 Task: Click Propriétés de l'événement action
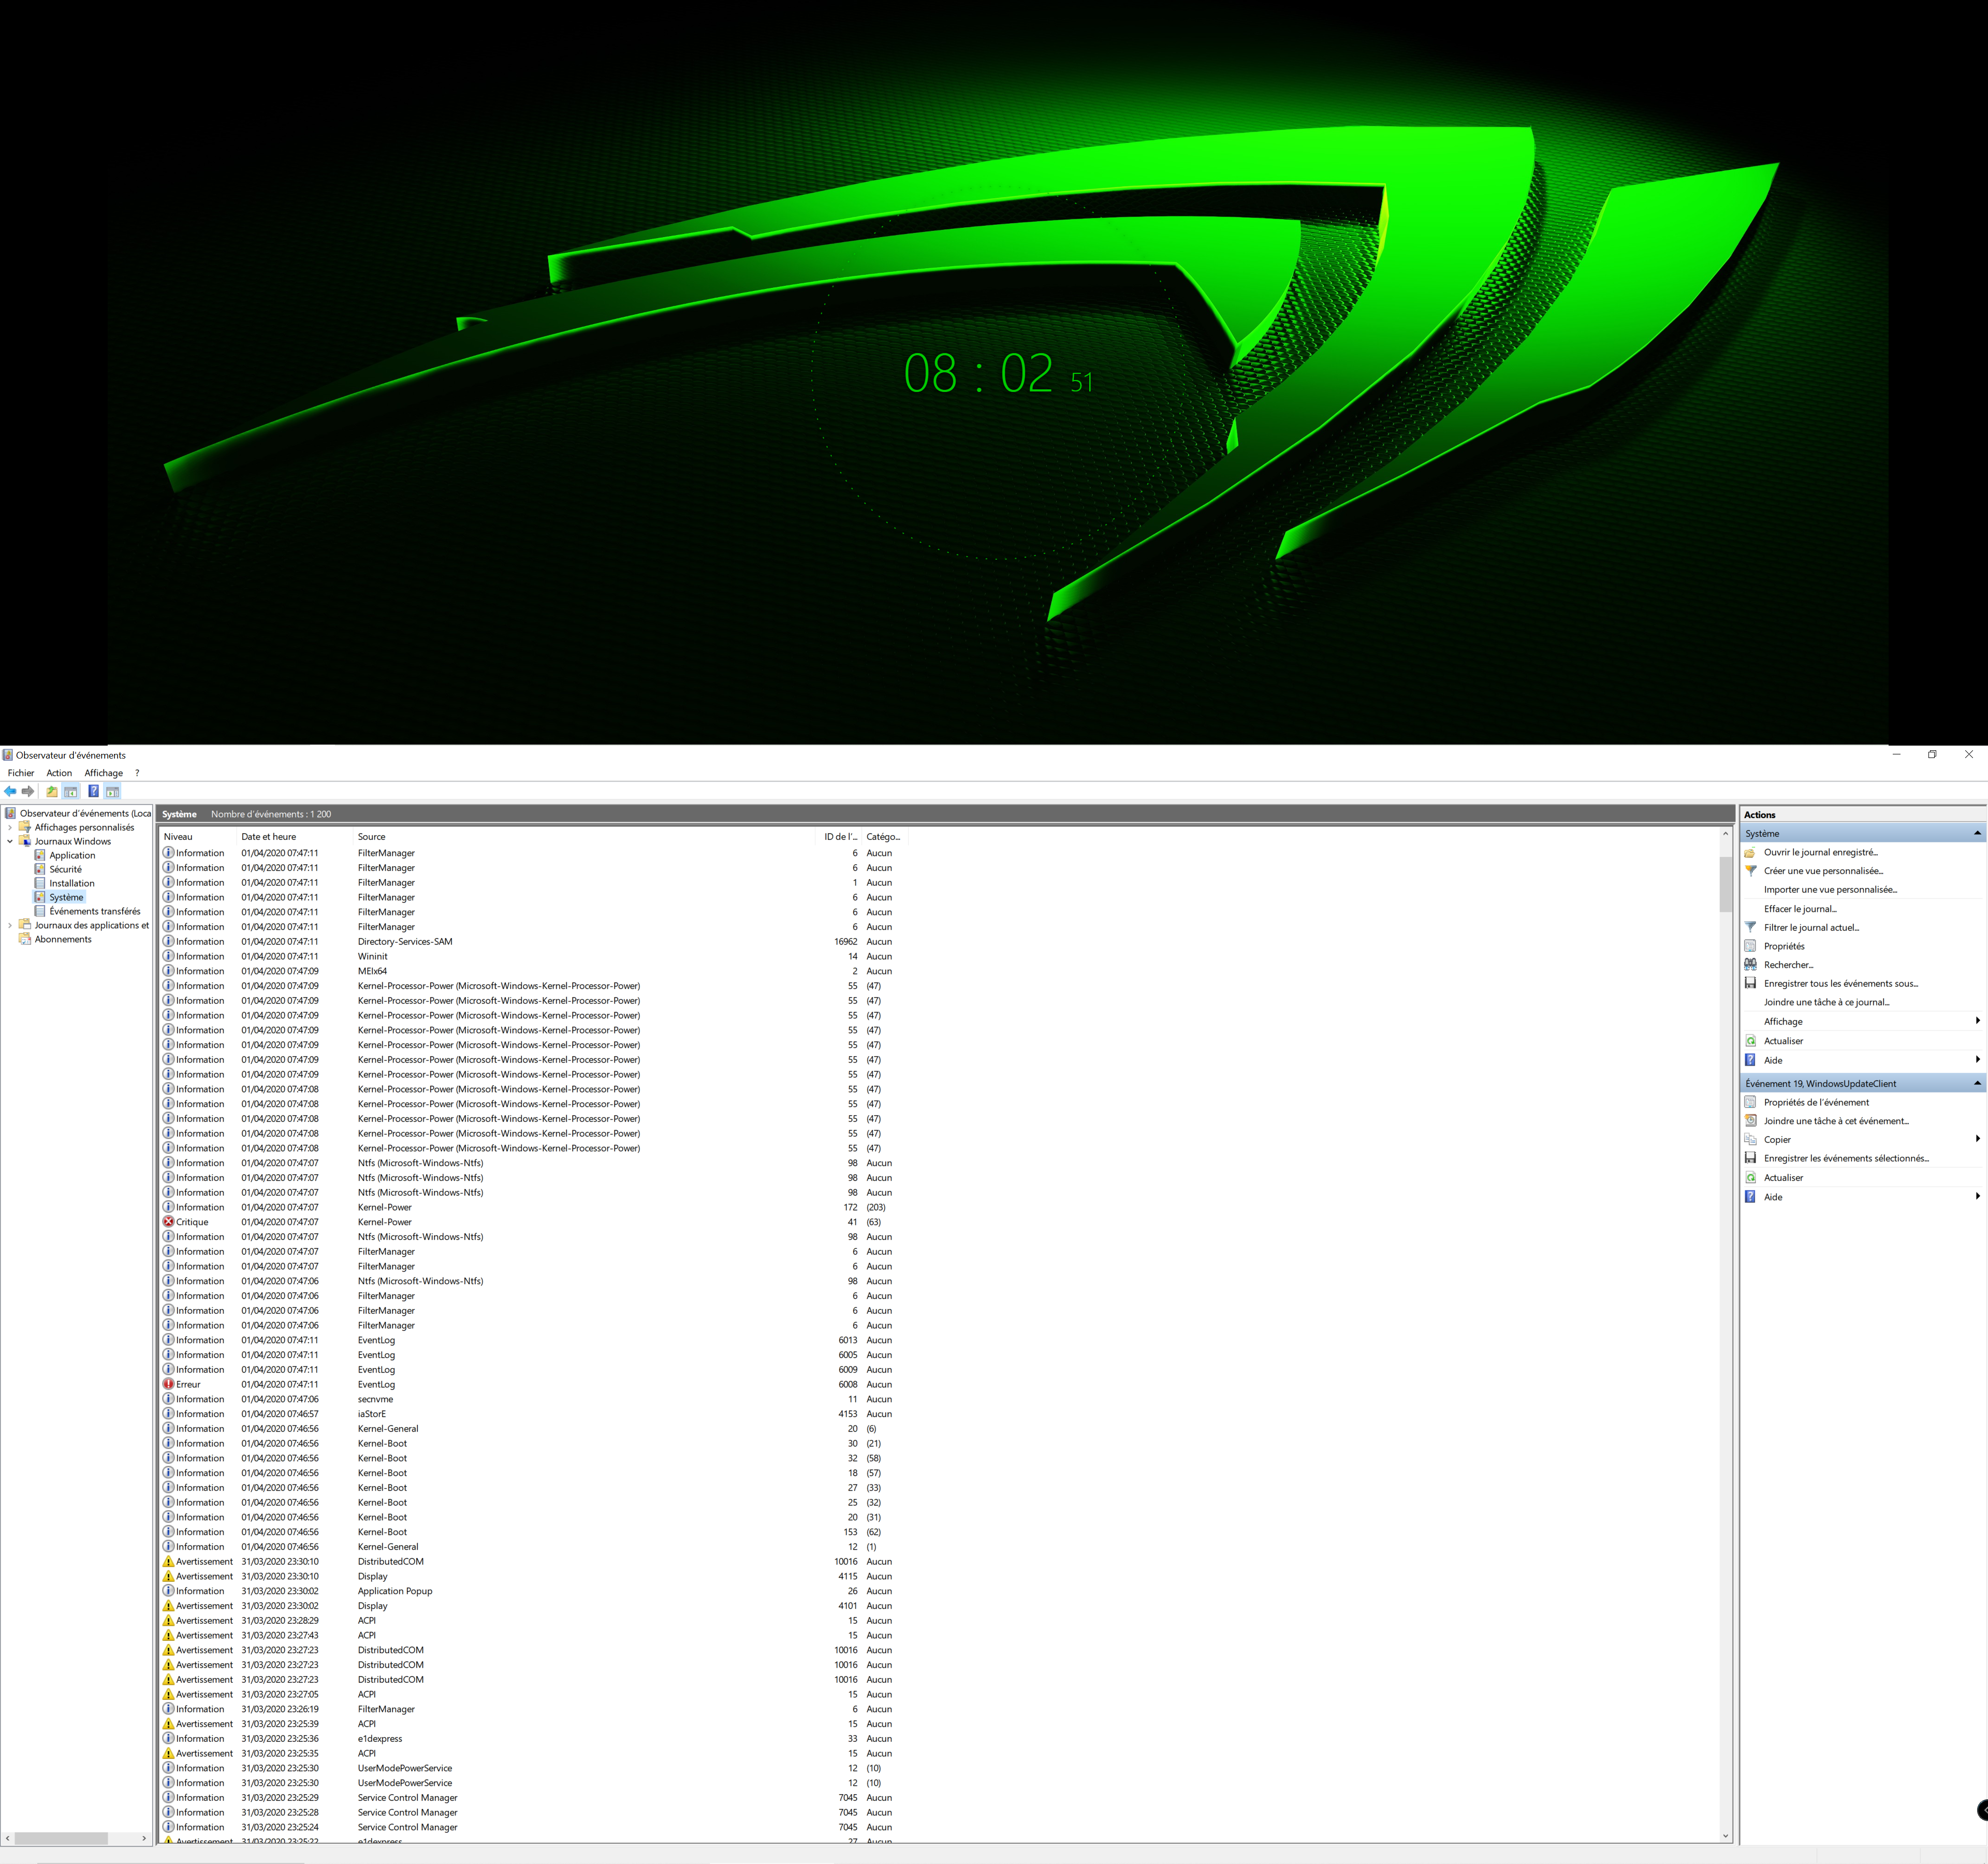1815,1102
